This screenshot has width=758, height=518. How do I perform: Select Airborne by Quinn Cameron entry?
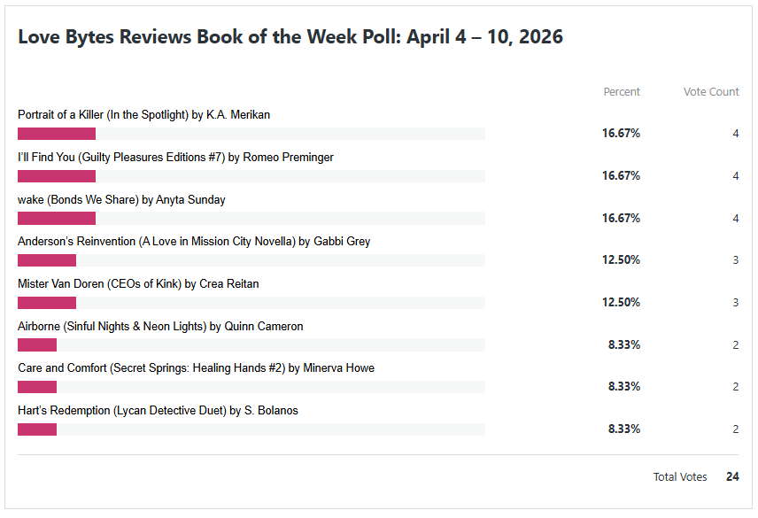(x=160, y=327)
